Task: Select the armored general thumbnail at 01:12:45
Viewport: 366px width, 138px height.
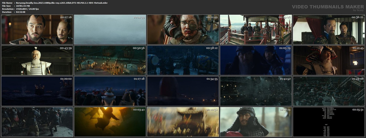Action: click(x=329, y=60)
